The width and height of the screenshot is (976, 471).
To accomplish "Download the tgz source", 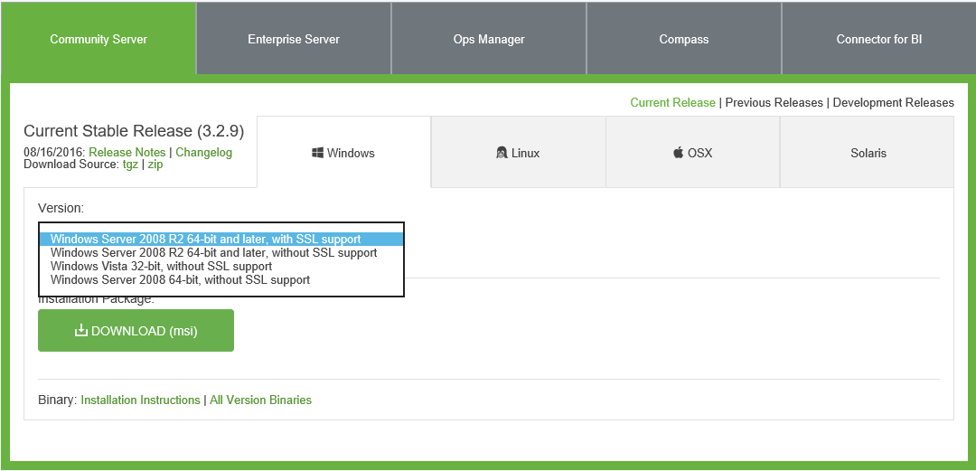I will pyautogui.click(x=130, y=165).
